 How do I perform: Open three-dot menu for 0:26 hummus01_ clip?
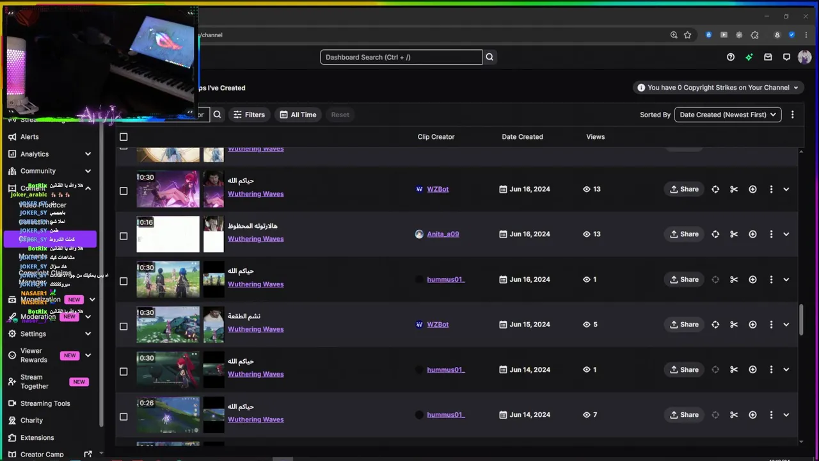(771, 415)
